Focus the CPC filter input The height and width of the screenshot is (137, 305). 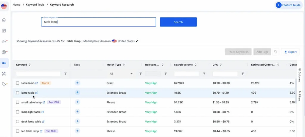click(x=225, y=74)
